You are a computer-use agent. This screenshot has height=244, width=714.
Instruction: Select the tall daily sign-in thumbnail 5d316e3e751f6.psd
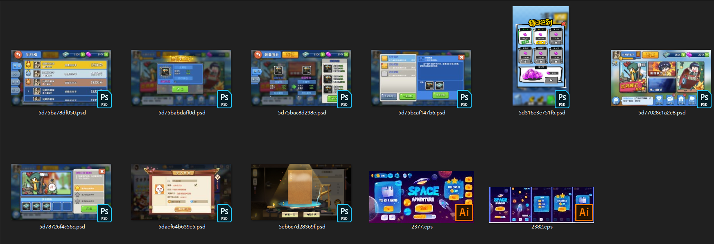click(x=540, y=56)
